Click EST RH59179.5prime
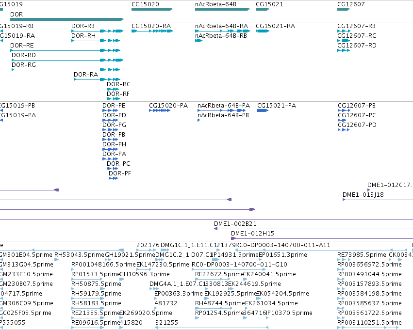Screen dimensions: 413x330 point(96,294)
